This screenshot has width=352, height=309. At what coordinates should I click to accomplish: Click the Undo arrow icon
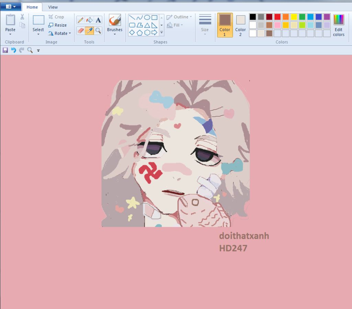tap(13, 50)
